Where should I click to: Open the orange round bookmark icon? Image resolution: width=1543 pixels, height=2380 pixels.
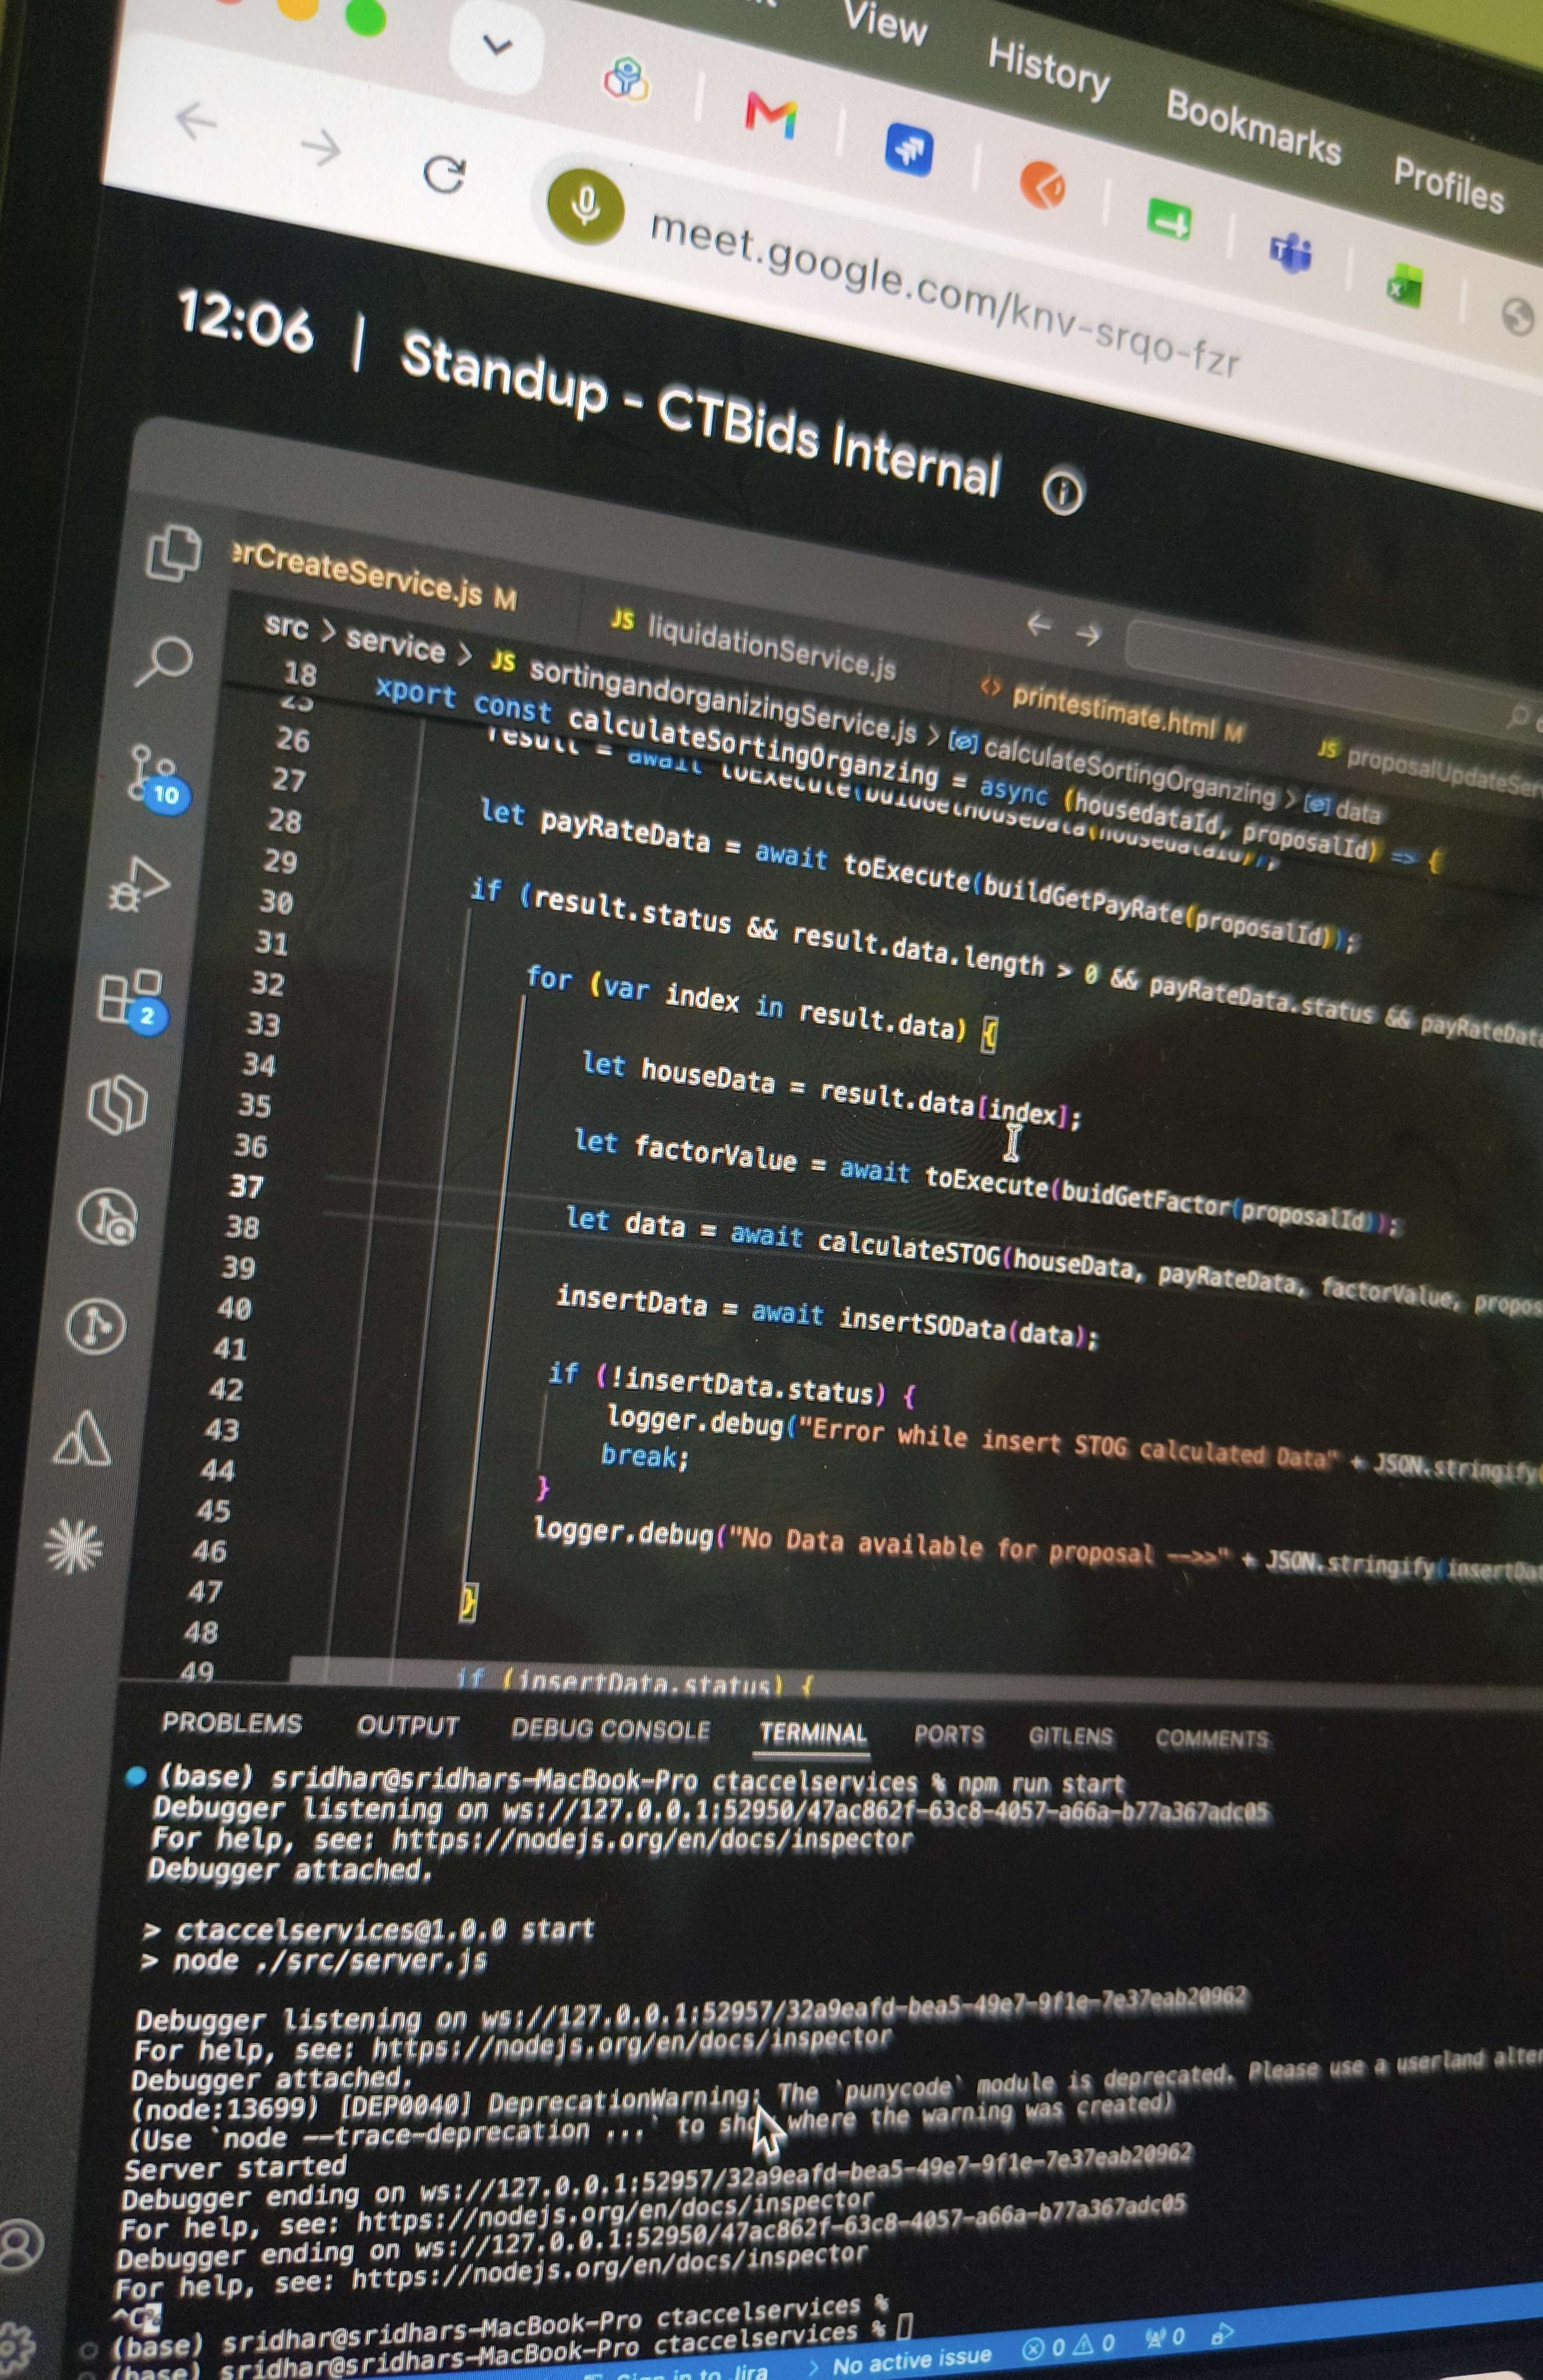click(1043, 185)
